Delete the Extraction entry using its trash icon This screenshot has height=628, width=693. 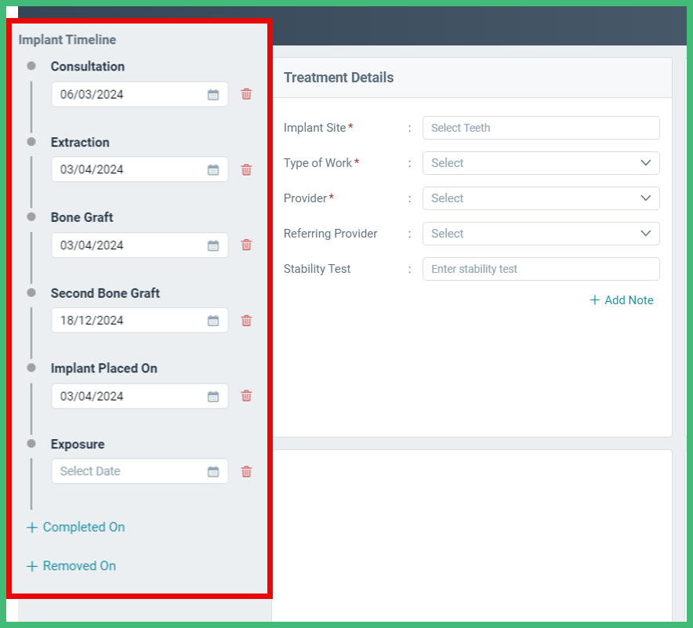(246, 169)
